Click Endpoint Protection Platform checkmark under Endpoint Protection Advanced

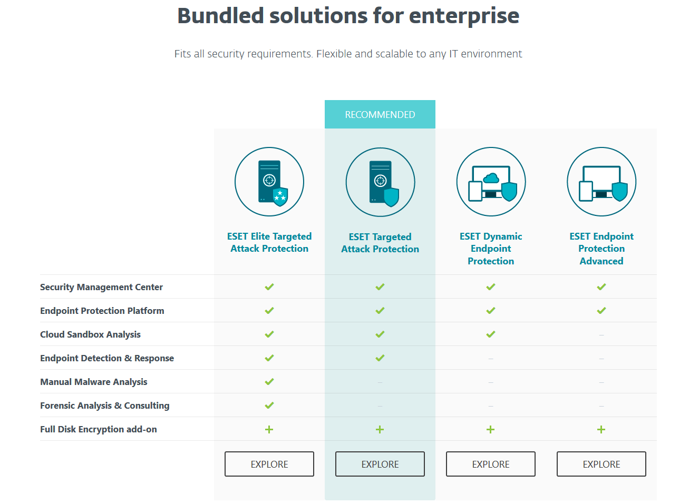coord(601,311)
